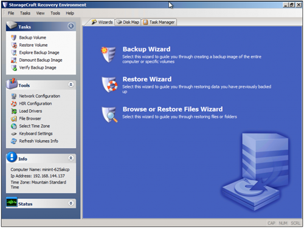
Task: Click the Backup Wizard shield icon
Action: tap(108, 54)
